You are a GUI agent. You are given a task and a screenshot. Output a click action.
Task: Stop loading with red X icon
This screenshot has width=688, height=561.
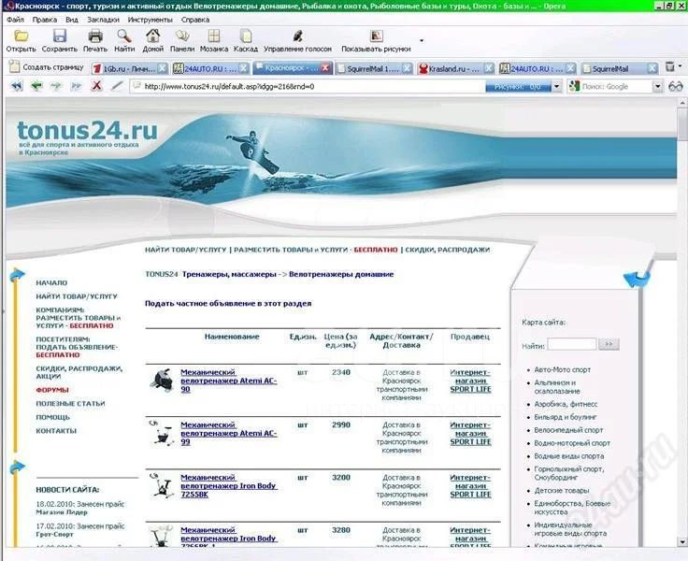96,86
